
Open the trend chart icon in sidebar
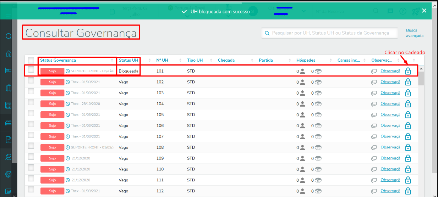(x=9, y=157)
